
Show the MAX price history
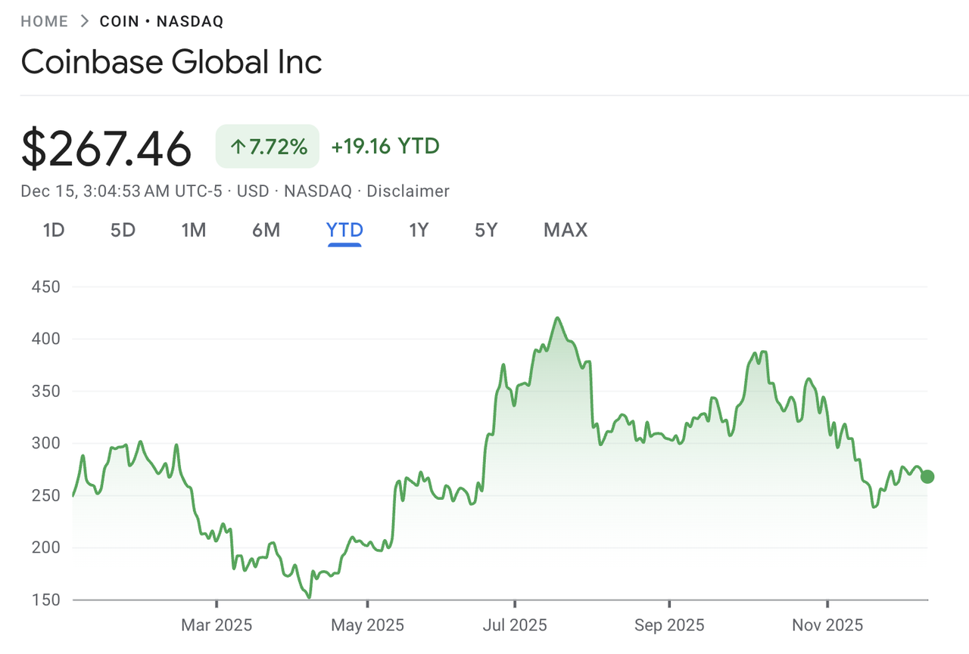pos(566,230)
